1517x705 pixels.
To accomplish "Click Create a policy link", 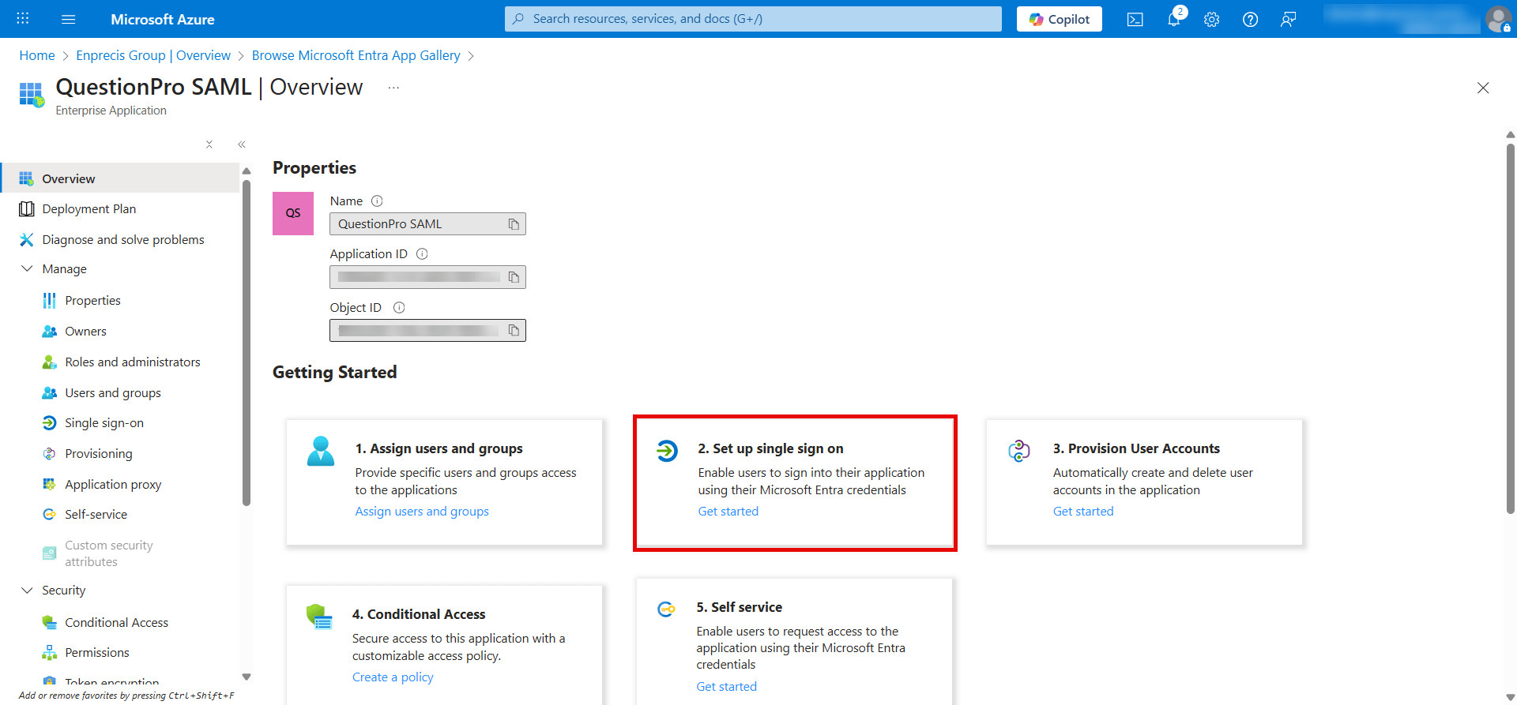I will 393,677.
